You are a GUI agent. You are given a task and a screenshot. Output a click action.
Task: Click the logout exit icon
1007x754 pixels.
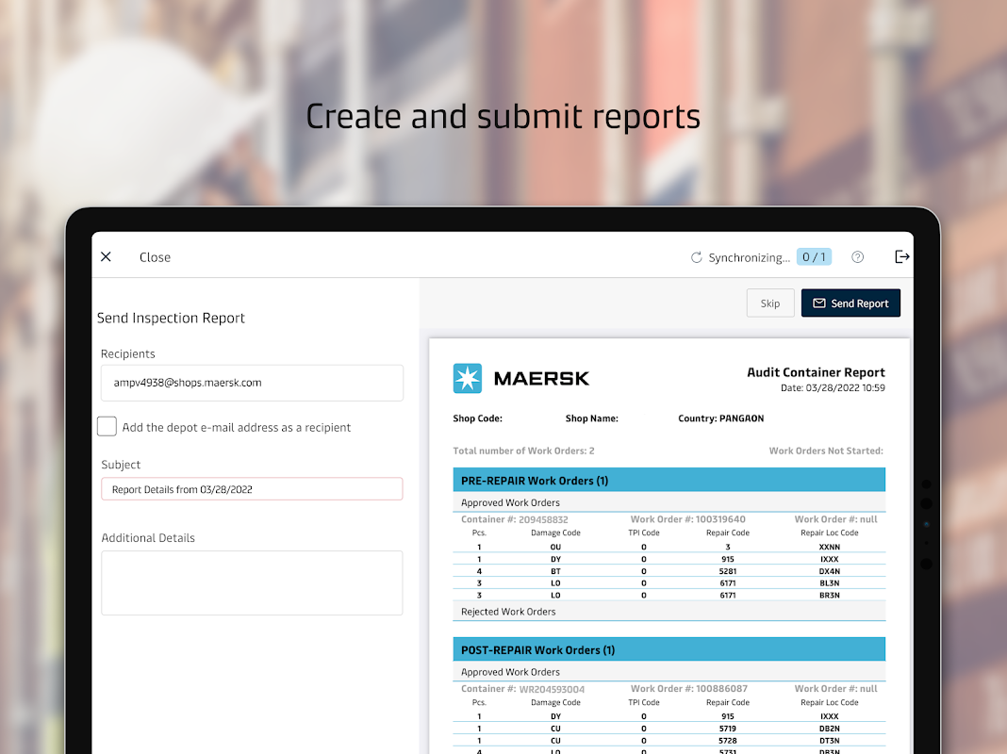point(901,256)
